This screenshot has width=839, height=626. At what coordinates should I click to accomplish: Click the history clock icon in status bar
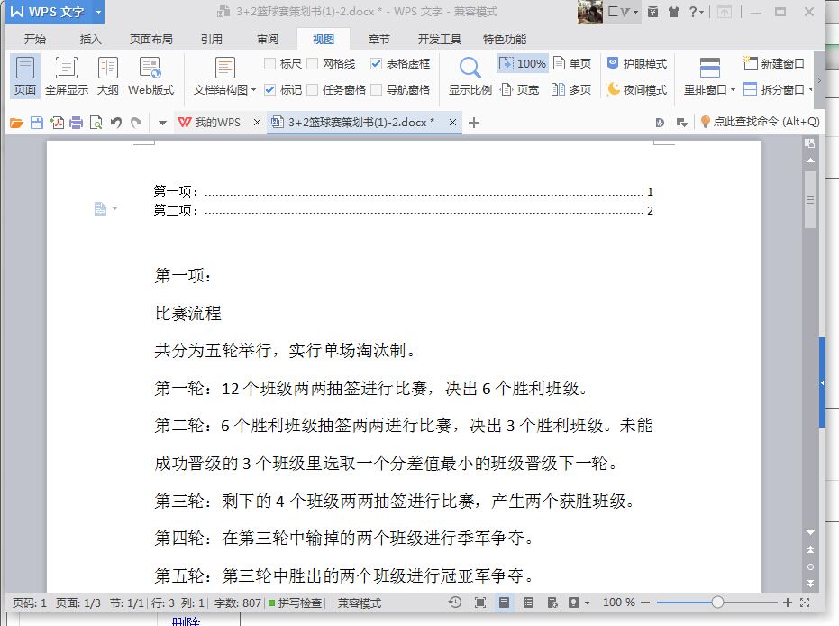click(x=455, y=603)
